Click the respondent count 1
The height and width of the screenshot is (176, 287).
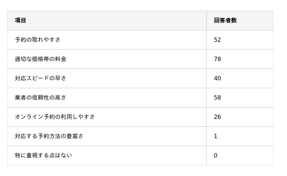(x=216, y=136)
